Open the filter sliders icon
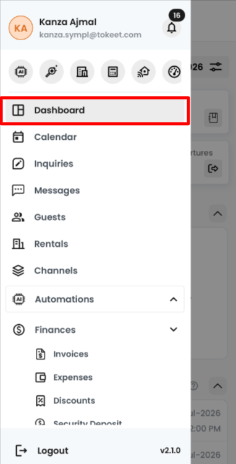236x464 pixels. pyautogui.click(x=216, y=67)
